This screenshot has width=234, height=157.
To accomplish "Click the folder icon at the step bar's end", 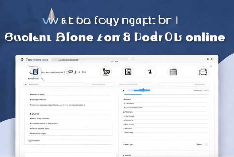I will click(x=203, y=71).
